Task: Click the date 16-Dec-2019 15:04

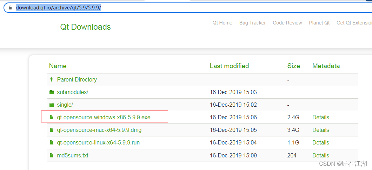Action: click(x=233, y=143)
